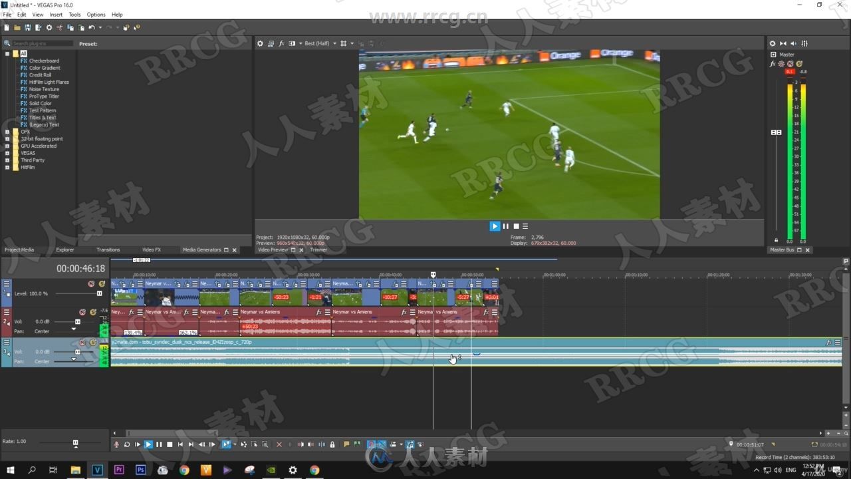This screenshot has width=851, height=479.
Task: Open Video Output FX in preview
Action: [281, 43]
